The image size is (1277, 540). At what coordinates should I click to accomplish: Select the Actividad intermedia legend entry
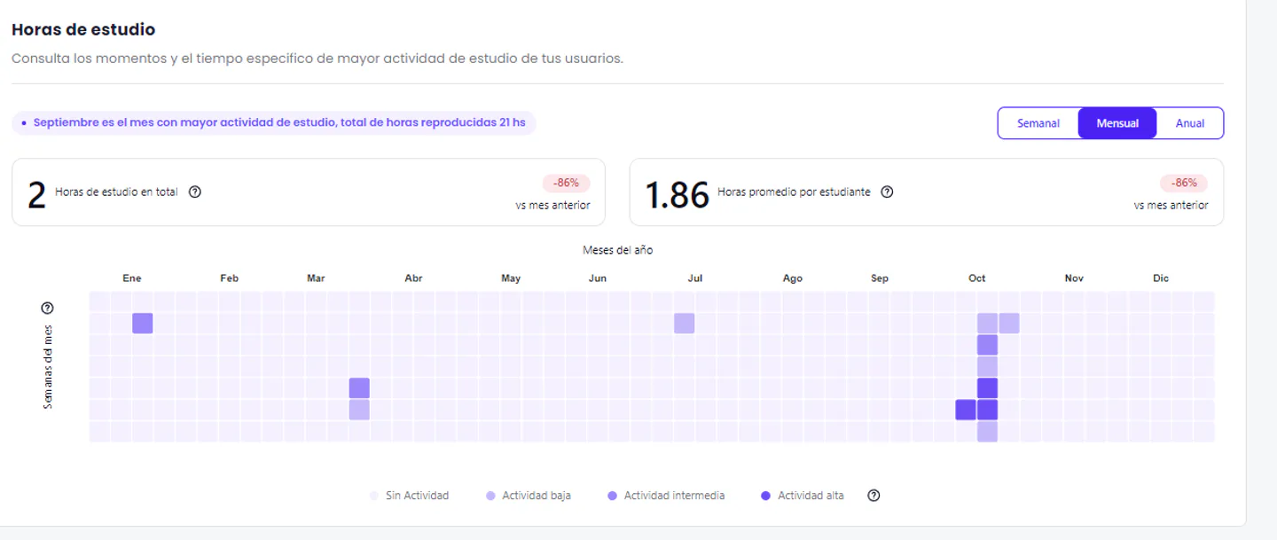point(665,496)
